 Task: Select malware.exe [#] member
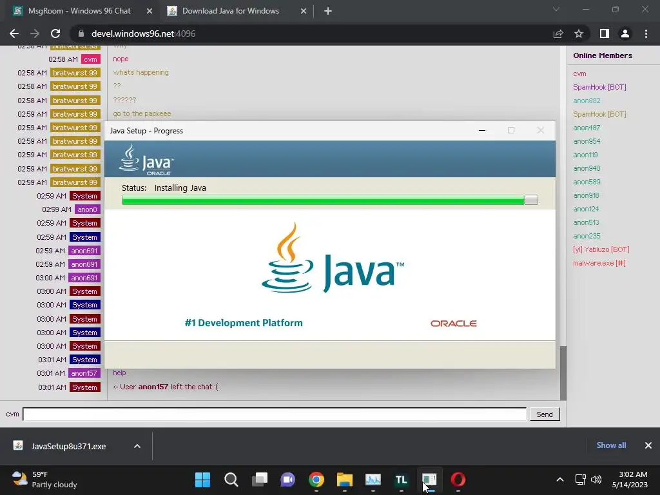click(599, 263)
